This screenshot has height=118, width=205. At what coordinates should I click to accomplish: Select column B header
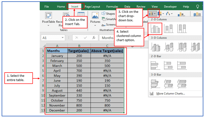pos(79,46)
